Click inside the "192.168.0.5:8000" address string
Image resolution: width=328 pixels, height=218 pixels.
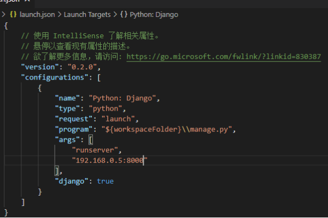click(109, 160)
